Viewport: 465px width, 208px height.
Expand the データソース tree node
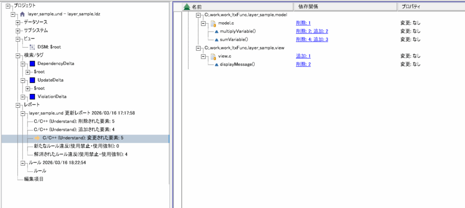(x=18, y=22)
